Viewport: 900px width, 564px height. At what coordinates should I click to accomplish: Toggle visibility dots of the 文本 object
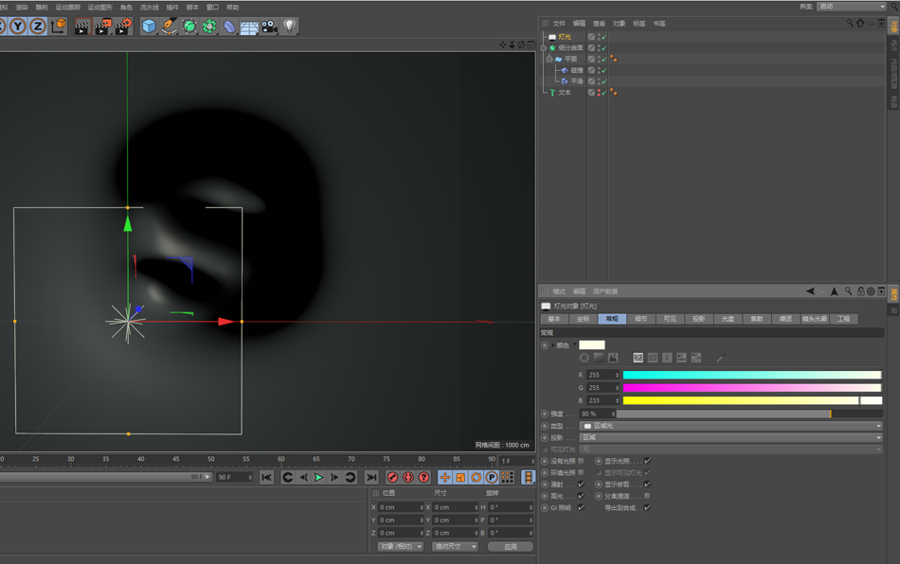[x=600, y=93]
